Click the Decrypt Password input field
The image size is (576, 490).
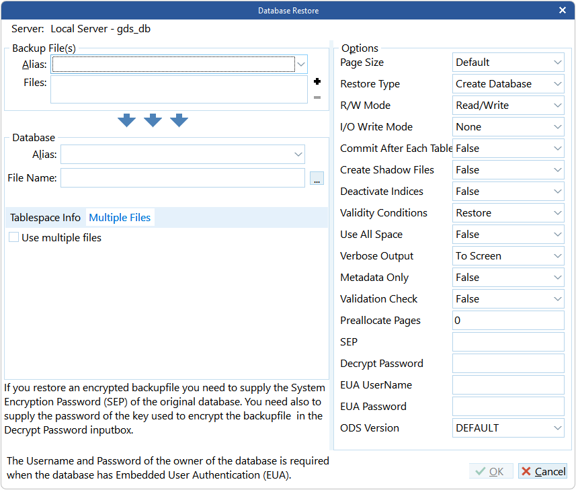pyautogui.click(x=507, y=363)
